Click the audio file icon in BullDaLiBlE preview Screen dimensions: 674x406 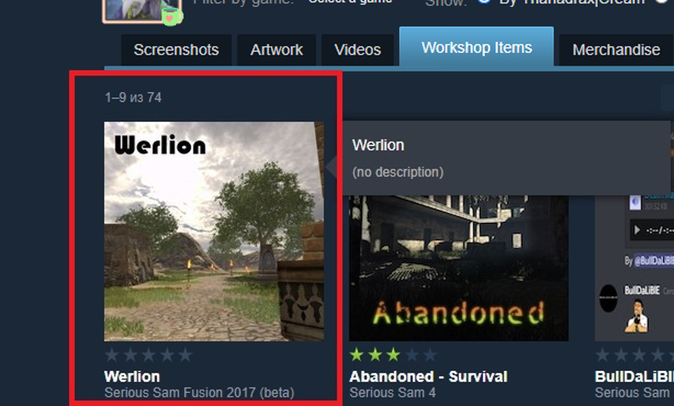point(635,202)
